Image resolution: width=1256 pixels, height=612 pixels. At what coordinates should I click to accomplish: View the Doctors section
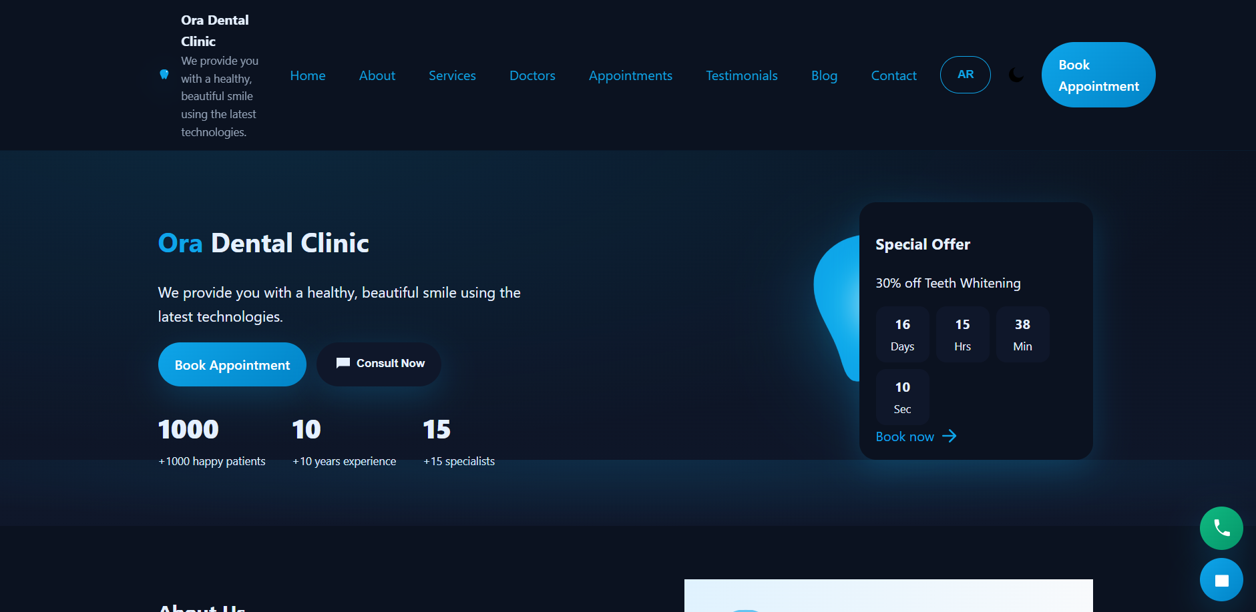click(532, 75)
